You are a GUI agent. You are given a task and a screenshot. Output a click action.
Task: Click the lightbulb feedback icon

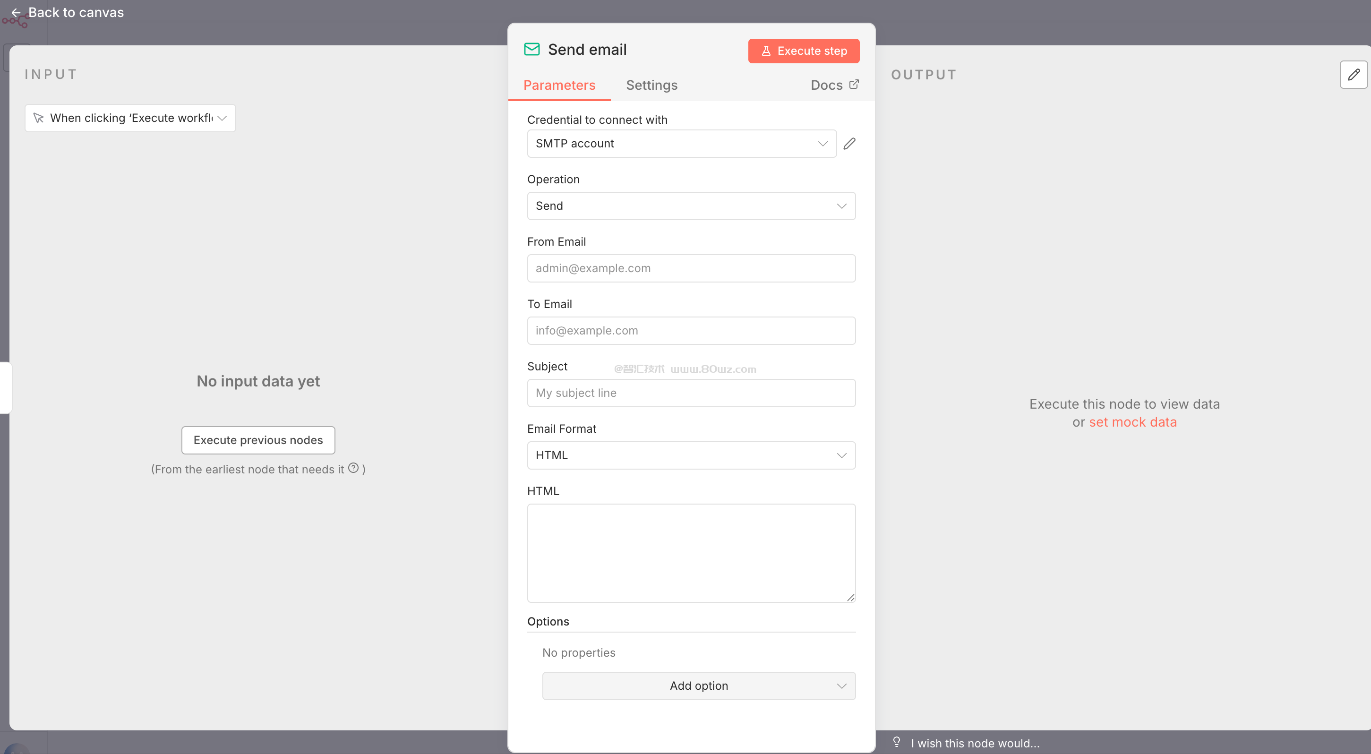coord(897,742)
